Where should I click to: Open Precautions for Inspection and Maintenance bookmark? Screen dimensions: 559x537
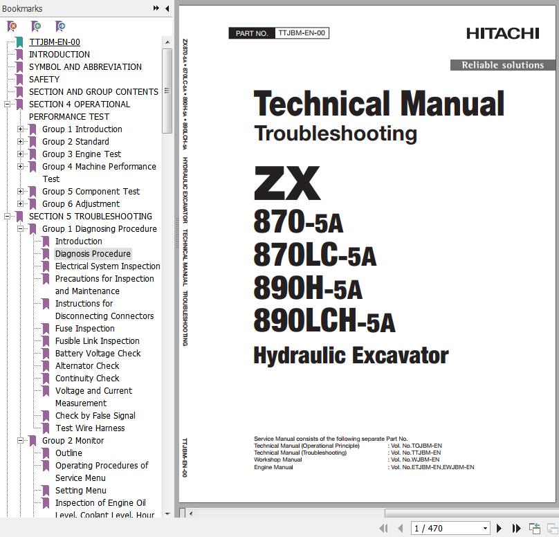pyautogui.click(x=104, y=285)
